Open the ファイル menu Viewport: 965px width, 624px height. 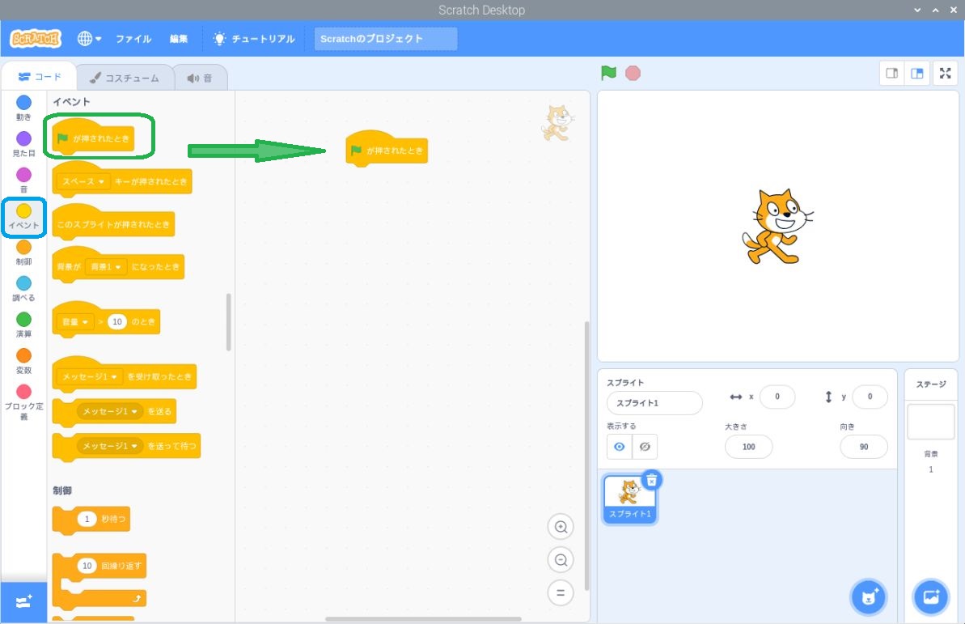pyautogui.click(x=133, y=38)
